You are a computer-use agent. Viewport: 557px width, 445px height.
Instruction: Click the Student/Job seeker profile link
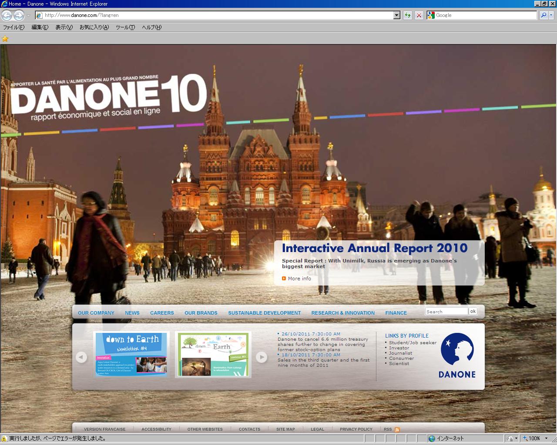[413, 343]
